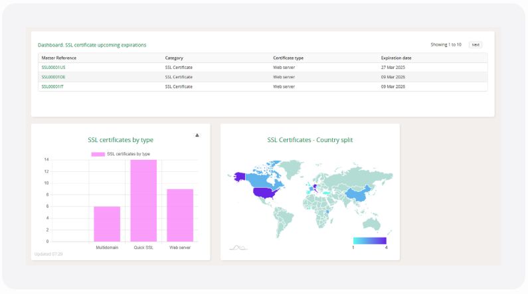Open matter reference SSL00001DE
Image resolution: width=528 pixels, height=294 pixels.
[x=53, y=77]
